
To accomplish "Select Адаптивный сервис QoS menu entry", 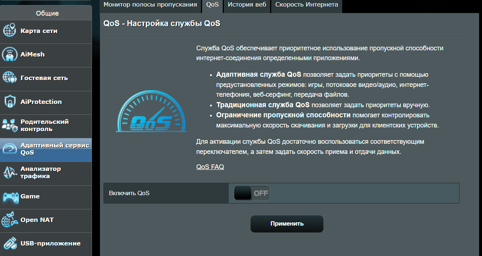I will click(46, 149).
